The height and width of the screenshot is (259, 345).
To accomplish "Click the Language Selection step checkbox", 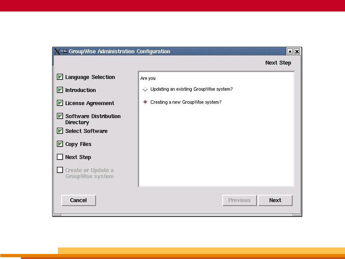I will (60, 77).
